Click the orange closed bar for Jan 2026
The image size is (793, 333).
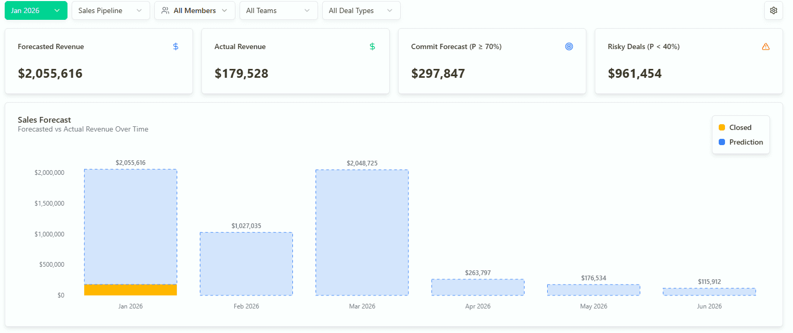pos(130,289)
